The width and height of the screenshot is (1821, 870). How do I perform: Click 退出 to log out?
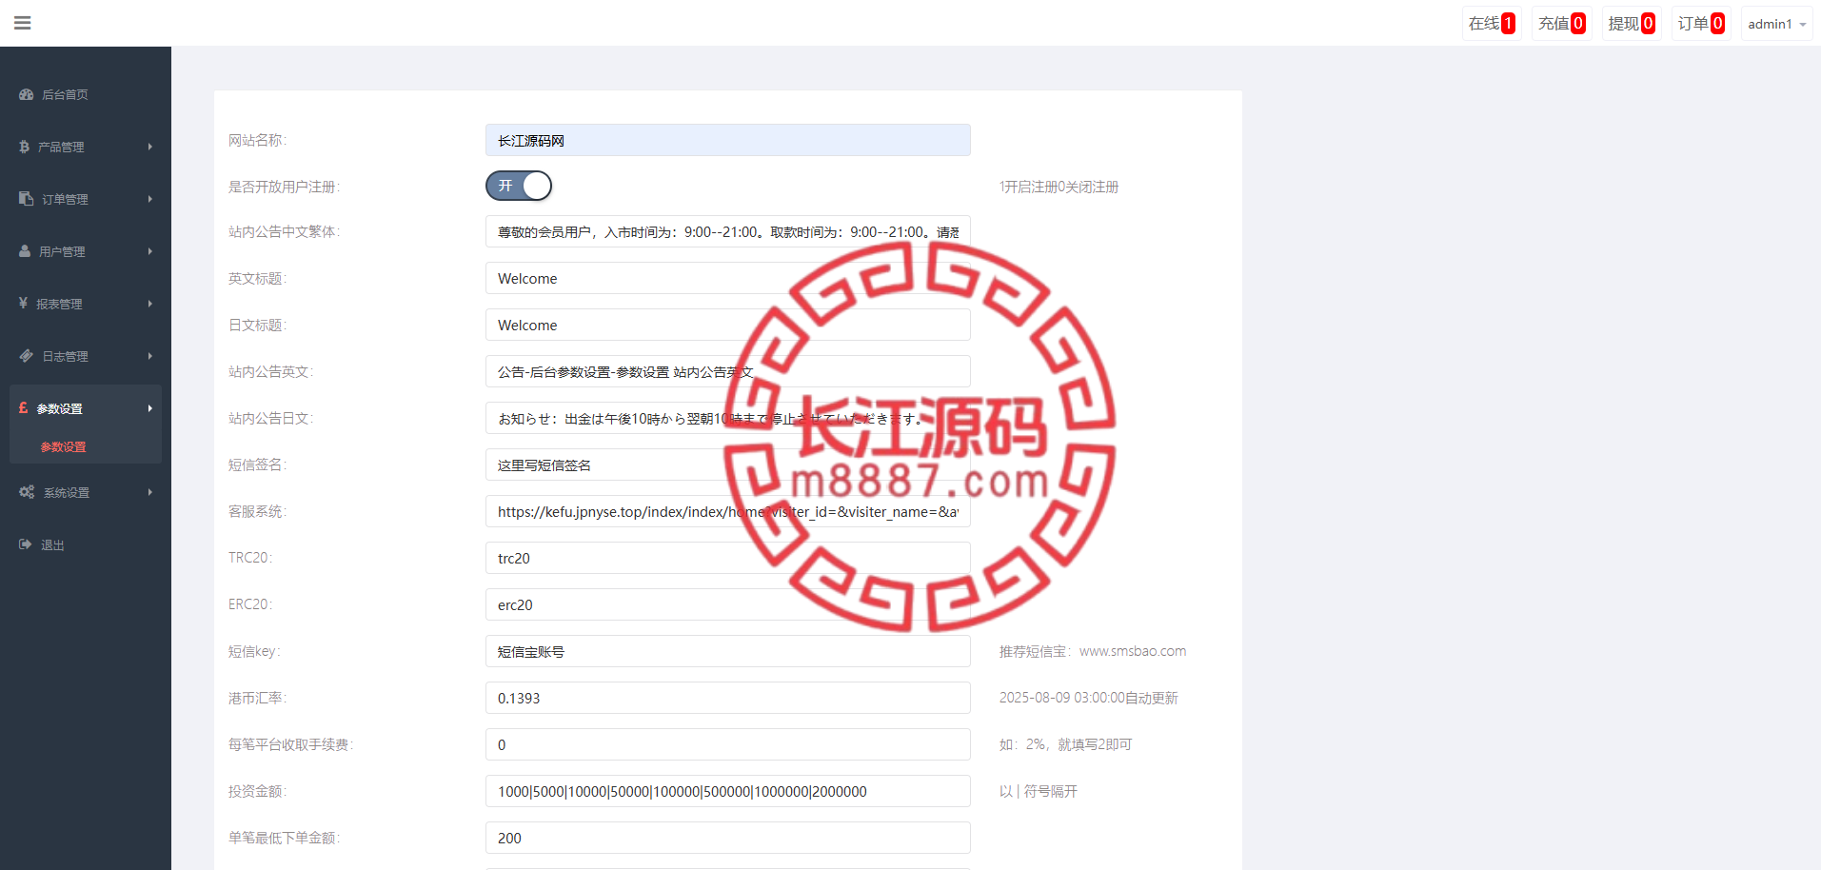(52, 545)
